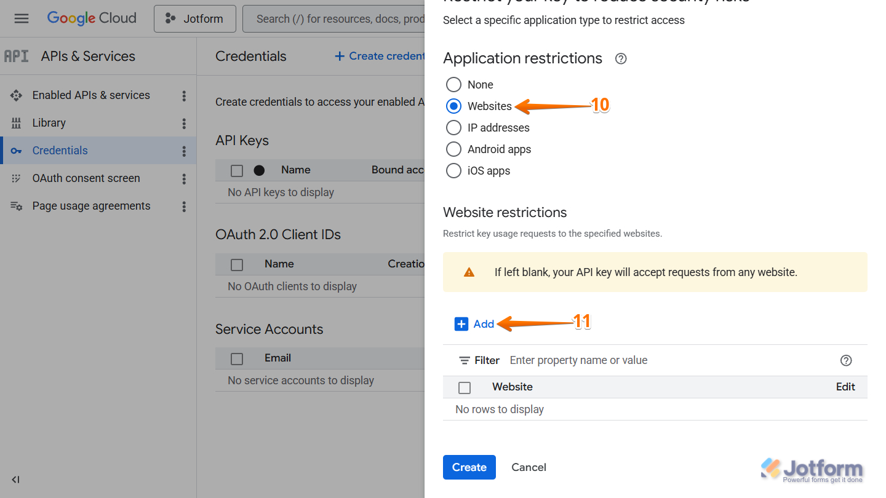Screen dimensions: 886x498
Task: Choose the IP addresses restriction option
Action: 453,127
